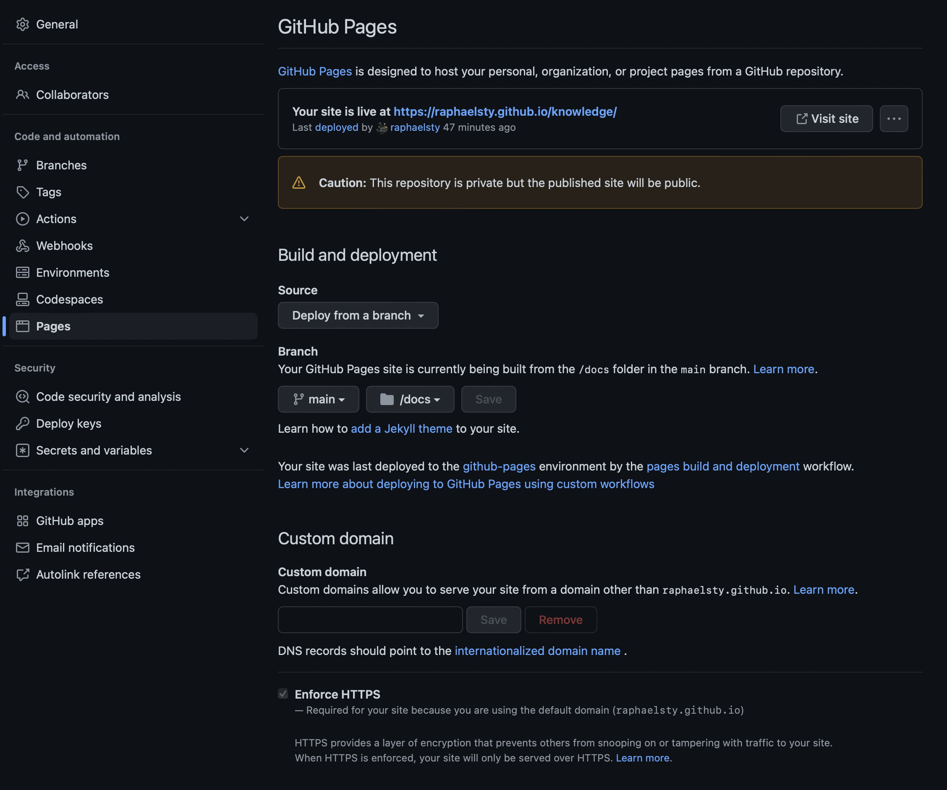Open the Deploy from a branch dropdown

358,315
